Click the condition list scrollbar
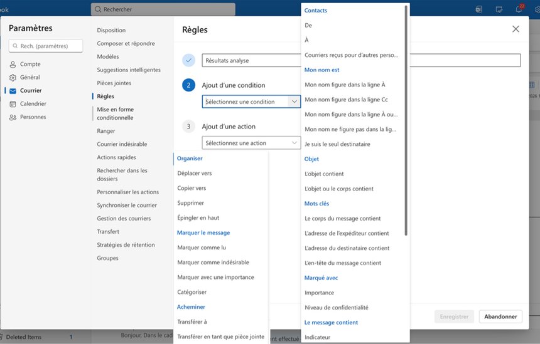Screen dimensions: 540x344 click(406, 119)
